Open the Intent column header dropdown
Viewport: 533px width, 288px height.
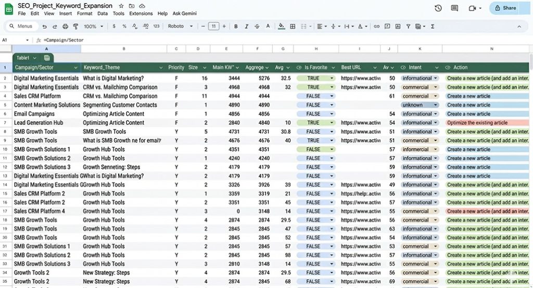[437, 68]
